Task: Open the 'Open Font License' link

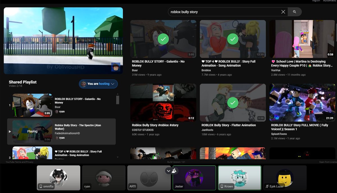Action: pos(328,162)
